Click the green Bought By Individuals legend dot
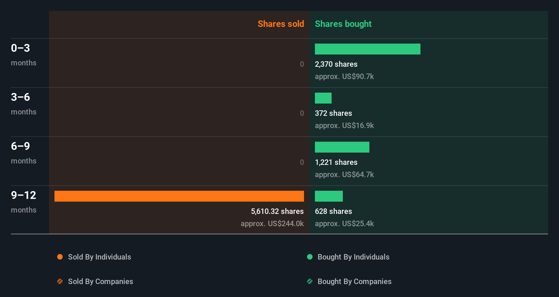This screenshot has height=297, width=559. pyautogui.click(x=310, y=257)
